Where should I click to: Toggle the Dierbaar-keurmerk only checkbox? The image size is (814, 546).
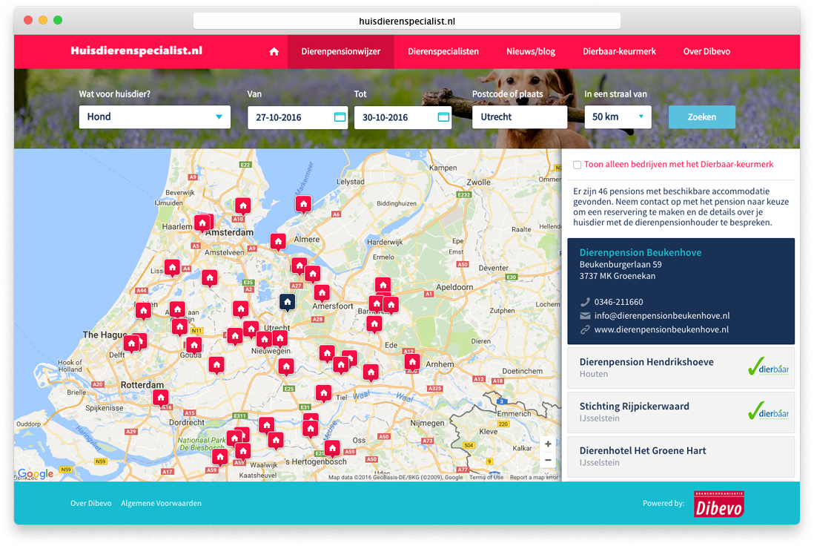click(577, 165)
